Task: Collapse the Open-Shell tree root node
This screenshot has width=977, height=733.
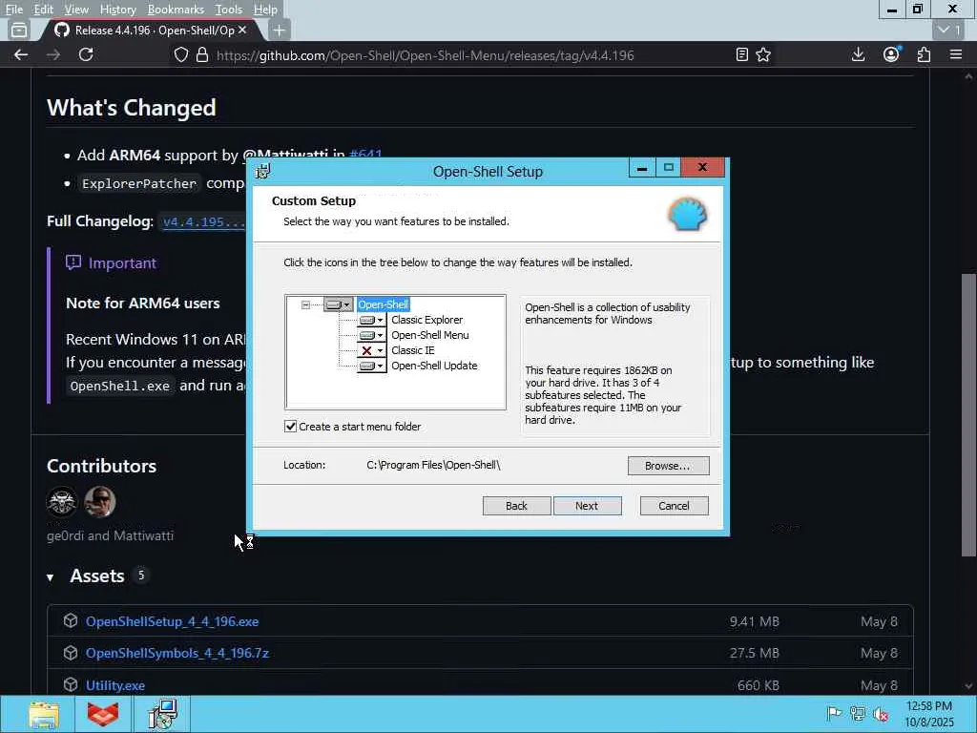Action: pos(305,304)
